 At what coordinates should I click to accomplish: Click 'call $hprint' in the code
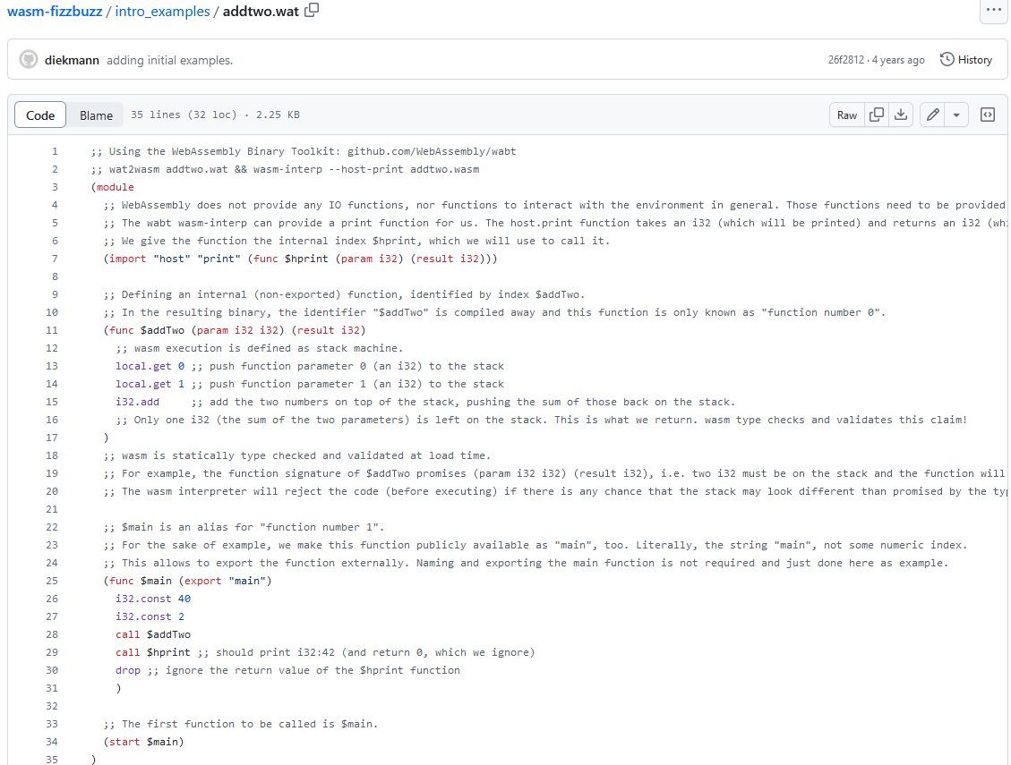pos(153,652)
